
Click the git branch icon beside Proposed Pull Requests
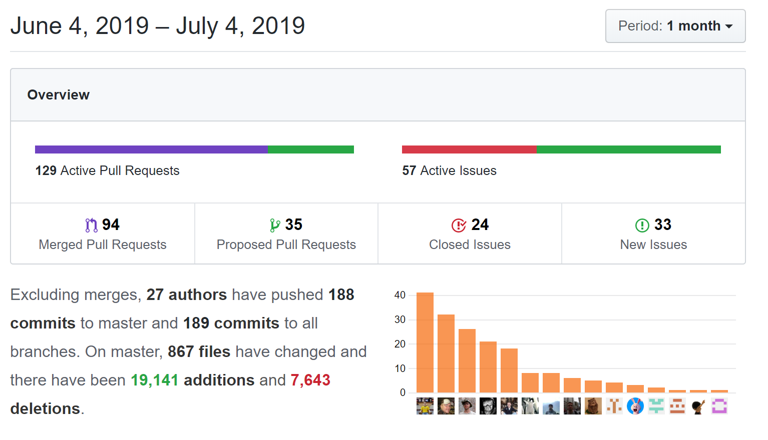pyautogui.click(x=275, y=224)
